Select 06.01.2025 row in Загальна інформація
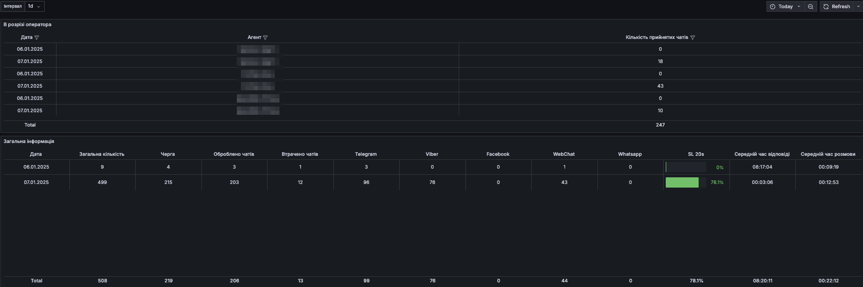The width and height of the screenshot is (863, 287). pos(433,167)
